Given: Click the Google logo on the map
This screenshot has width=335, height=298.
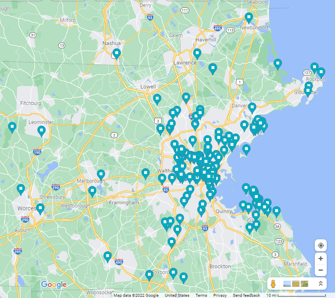Looking at the screenshot, I should coord(54,284).
